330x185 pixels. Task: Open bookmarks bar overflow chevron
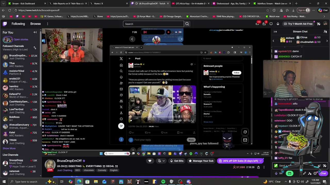point(324,16)
